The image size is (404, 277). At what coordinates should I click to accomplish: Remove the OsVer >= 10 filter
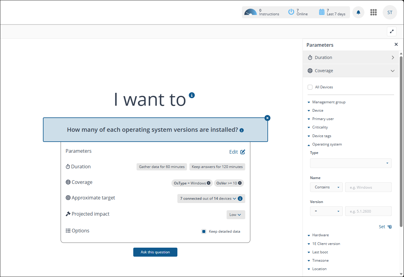pos(240,183)
